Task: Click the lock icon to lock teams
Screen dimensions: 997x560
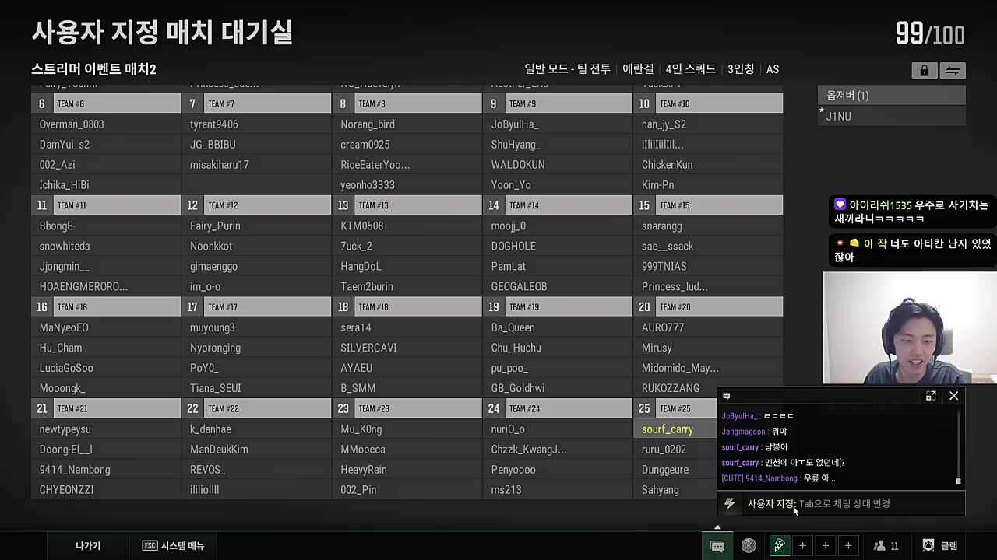Action: (924, 70)
